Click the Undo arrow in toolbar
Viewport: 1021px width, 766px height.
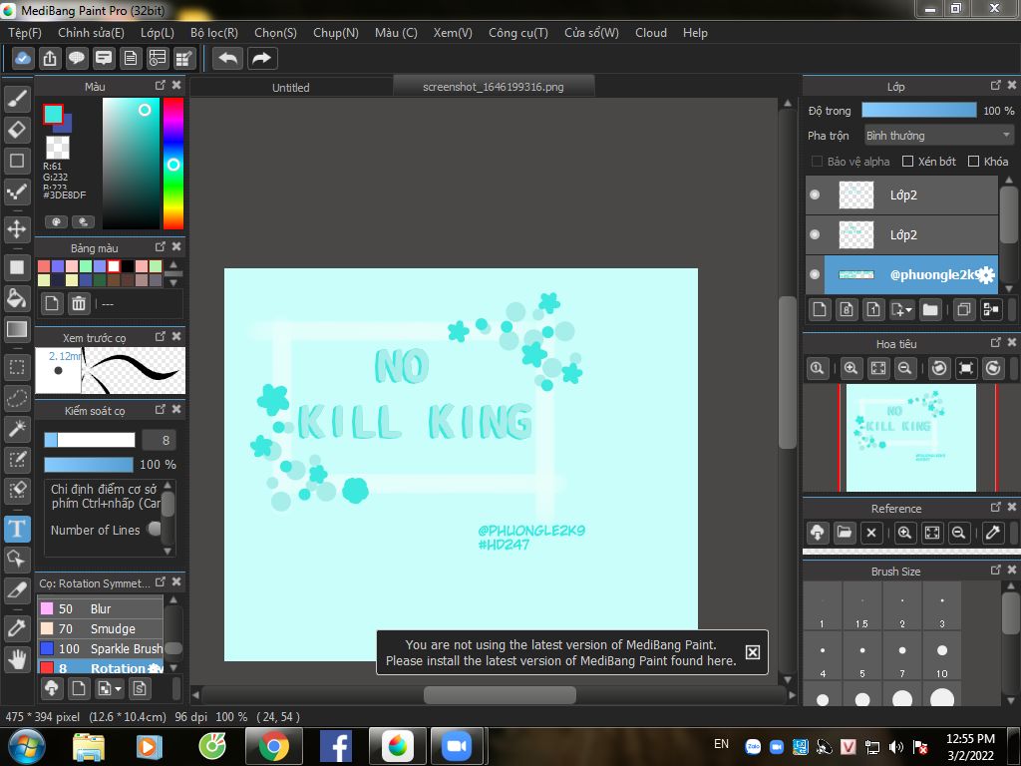(228, 58)
